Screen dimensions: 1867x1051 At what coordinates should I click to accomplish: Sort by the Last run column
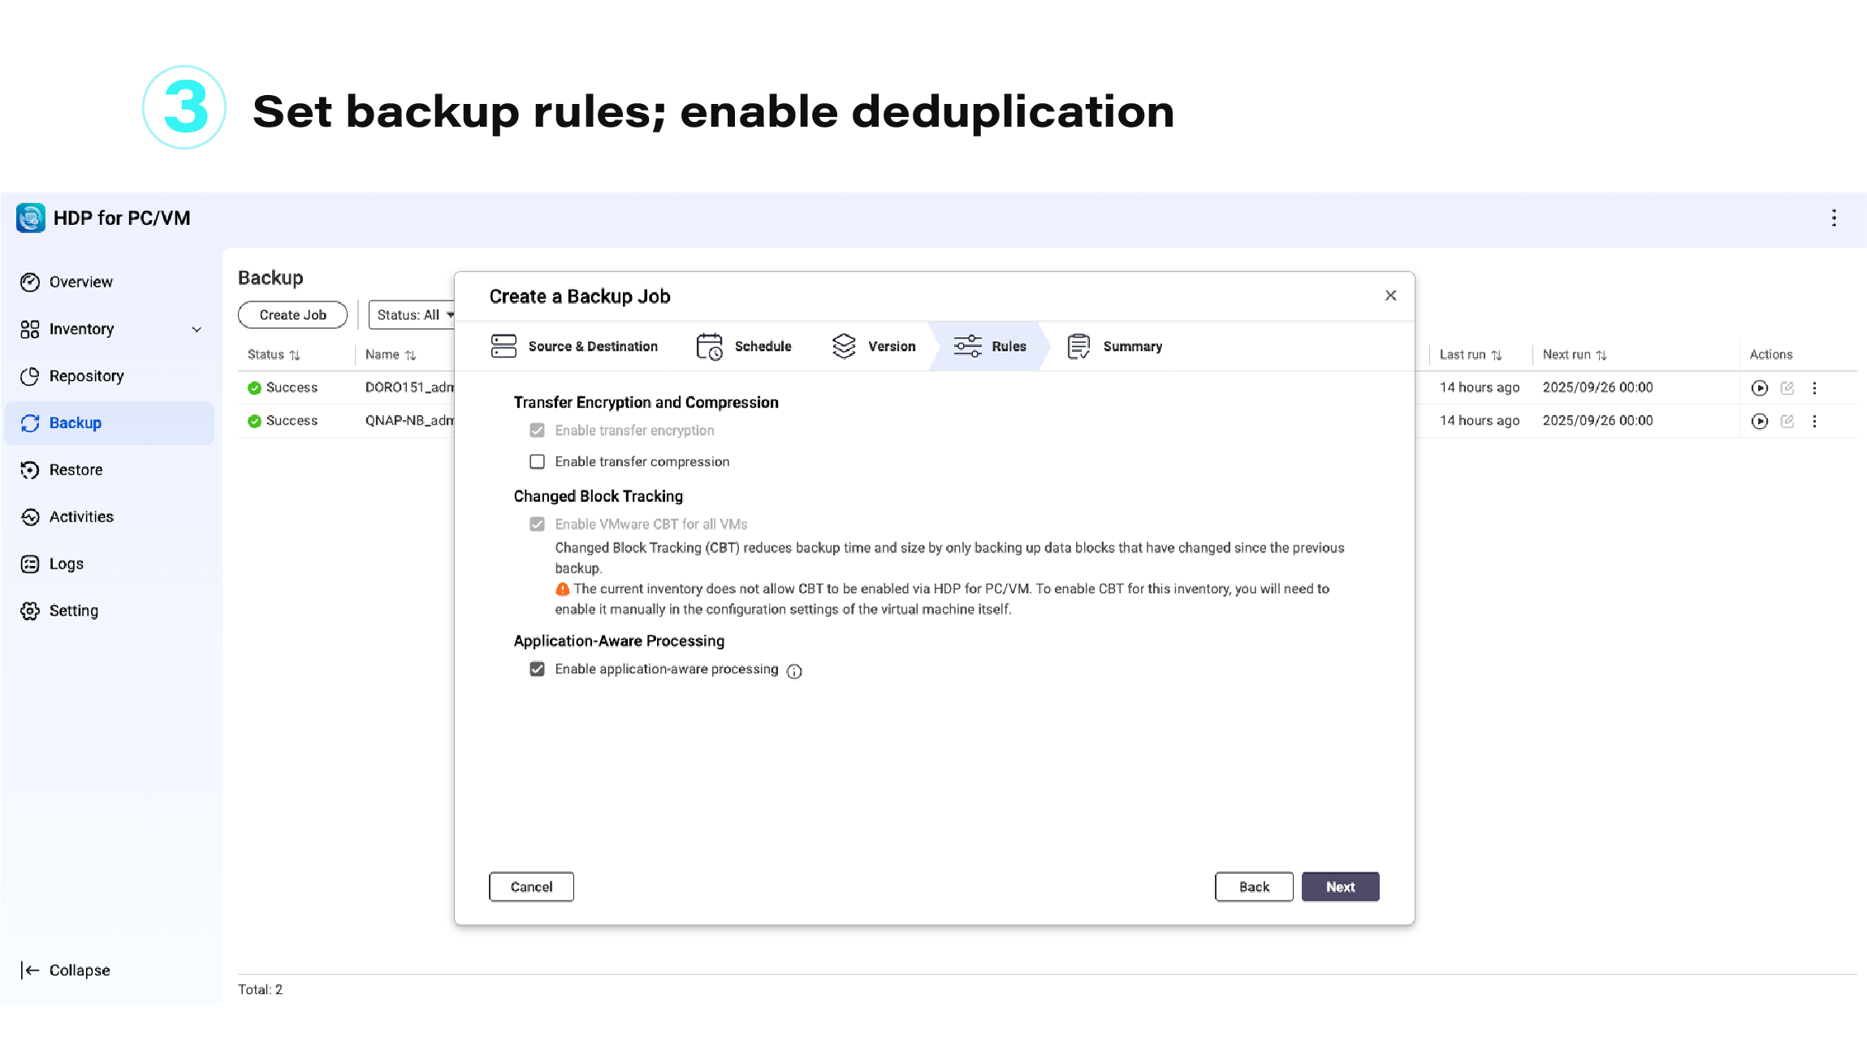pos(1471,355)
